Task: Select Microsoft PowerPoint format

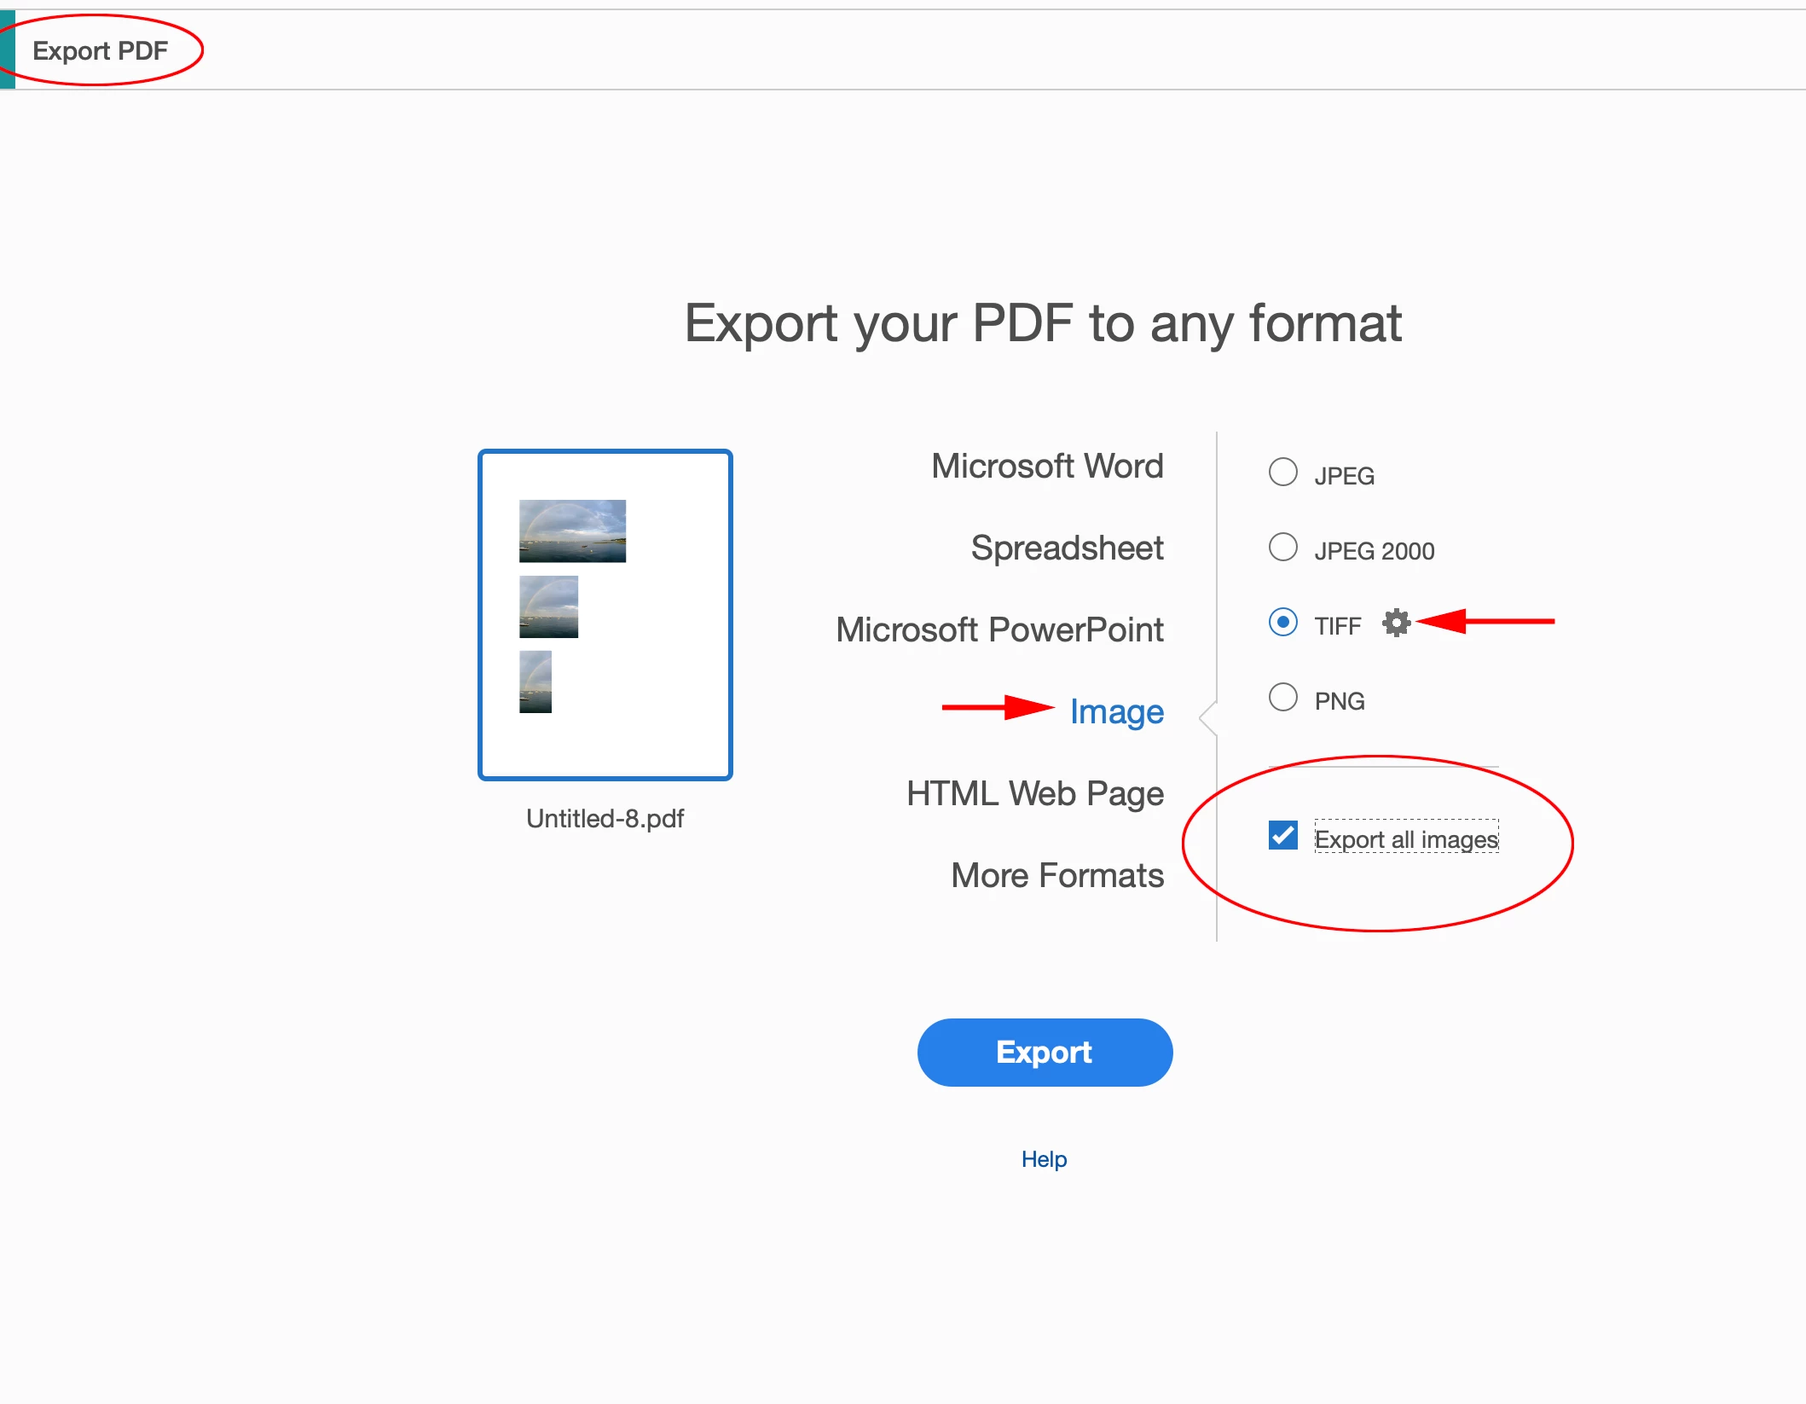Action: click(999, 629)
